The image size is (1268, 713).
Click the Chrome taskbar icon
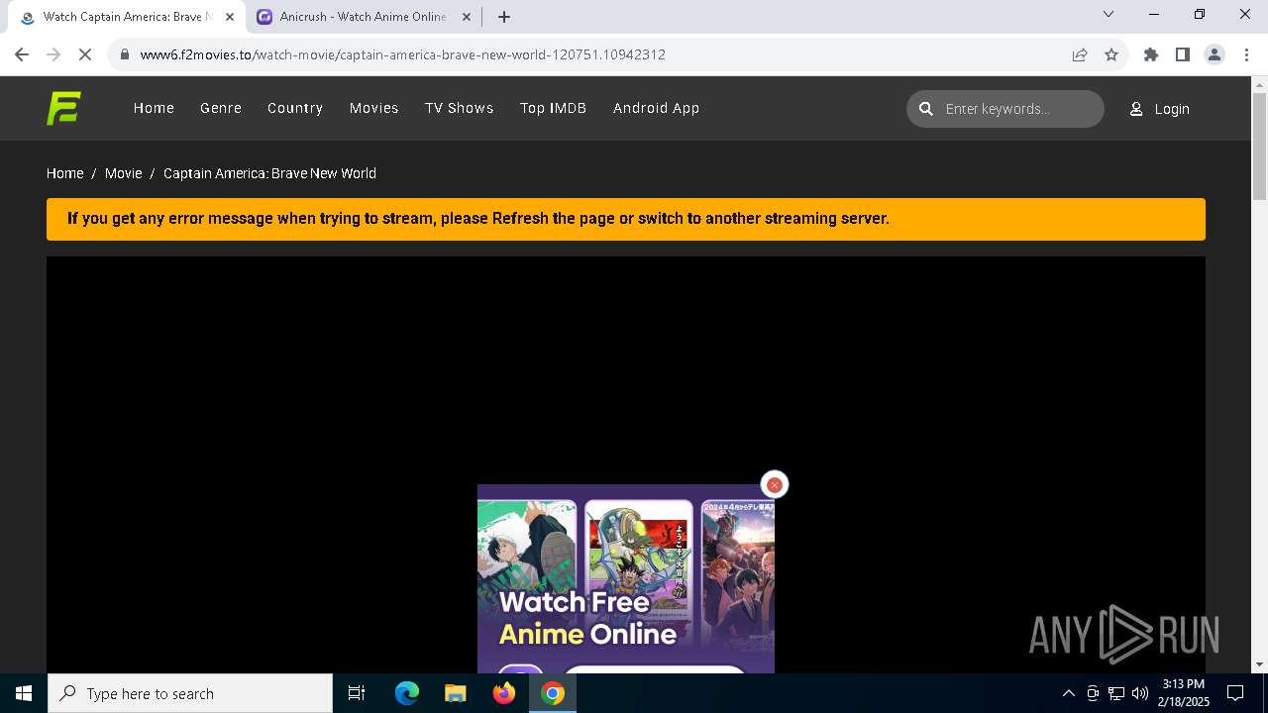tap(553, 693)
